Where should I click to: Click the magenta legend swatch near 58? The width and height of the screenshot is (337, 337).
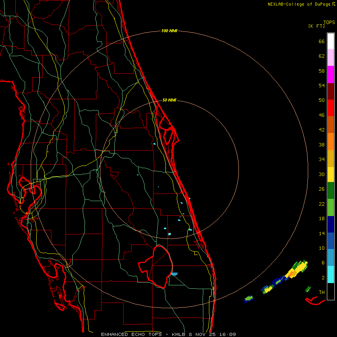click(331, 75)
